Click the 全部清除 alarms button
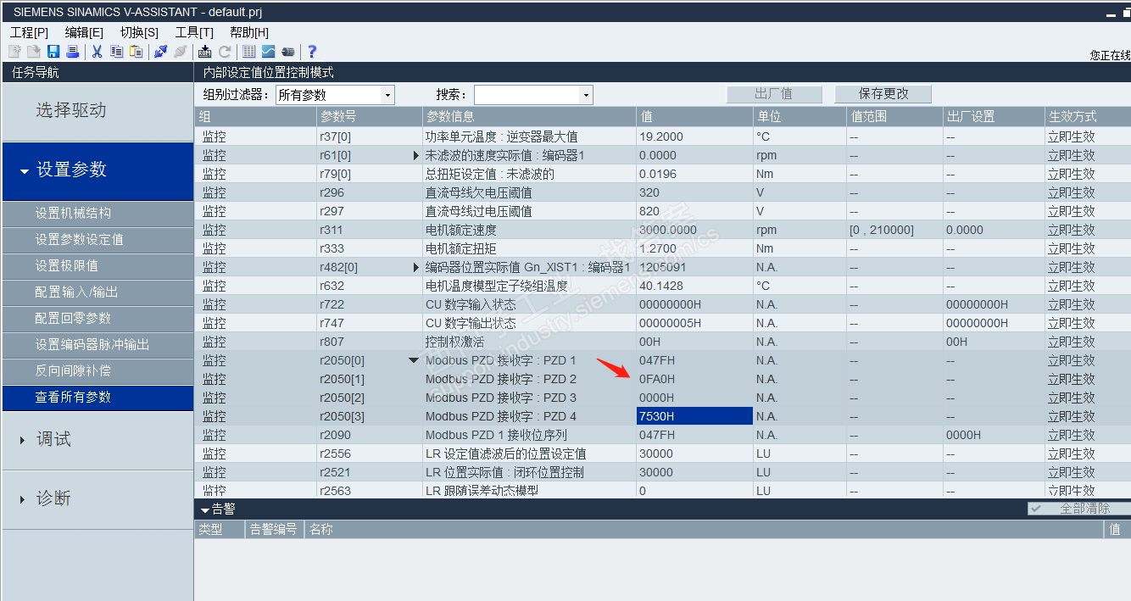Screen dimensions: 1131x601 (1078, 509)
